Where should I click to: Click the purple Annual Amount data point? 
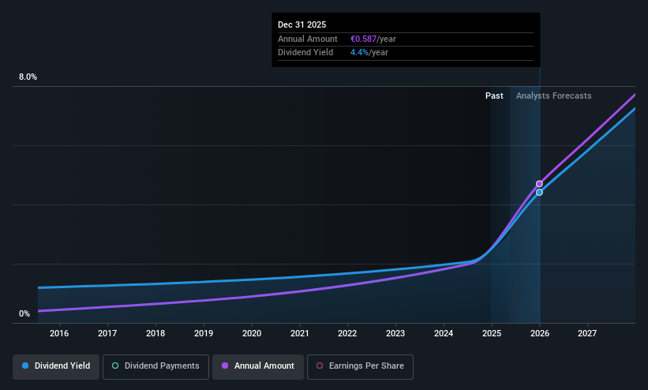(x=539, y=184)
